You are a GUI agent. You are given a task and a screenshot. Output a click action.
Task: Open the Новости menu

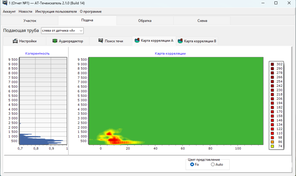click(25, 12)
